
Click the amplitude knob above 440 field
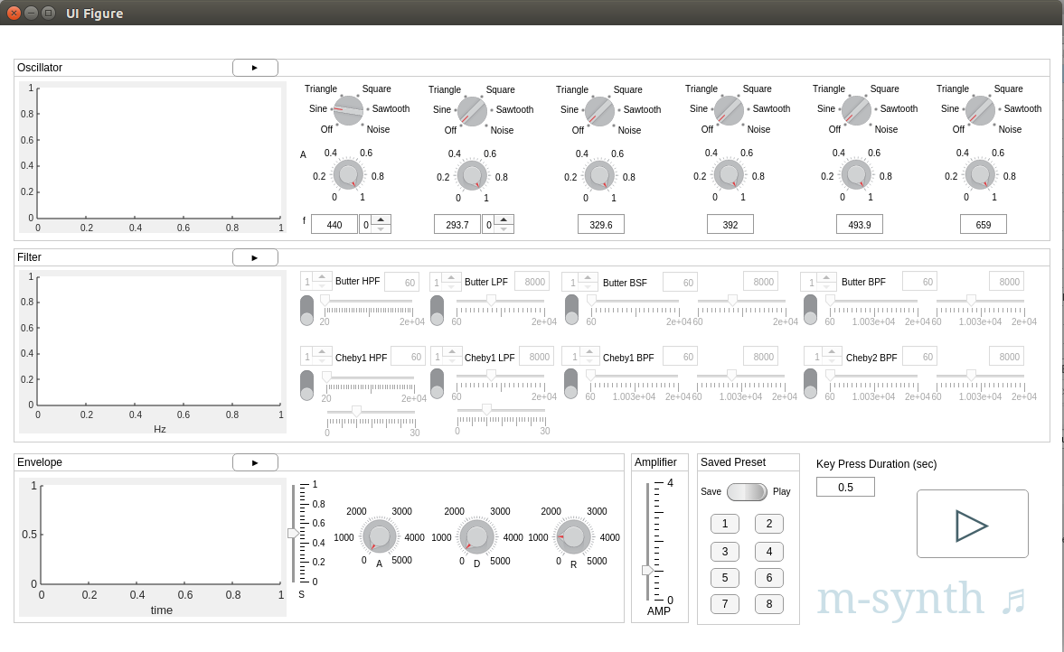point(348,175)
